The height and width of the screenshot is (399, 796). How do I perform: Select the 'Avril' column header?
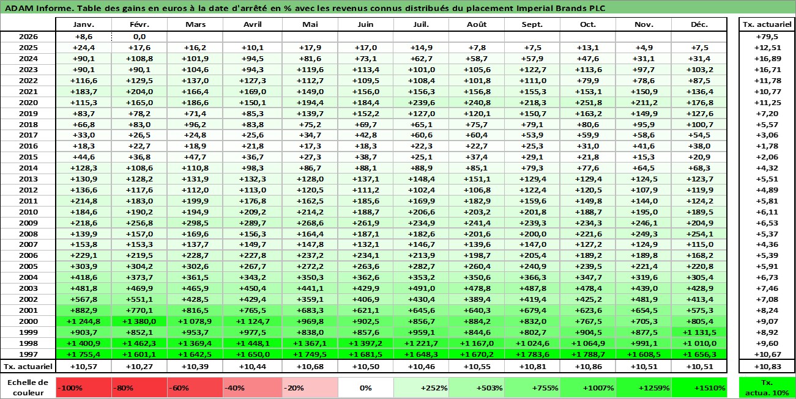[252, 24]
